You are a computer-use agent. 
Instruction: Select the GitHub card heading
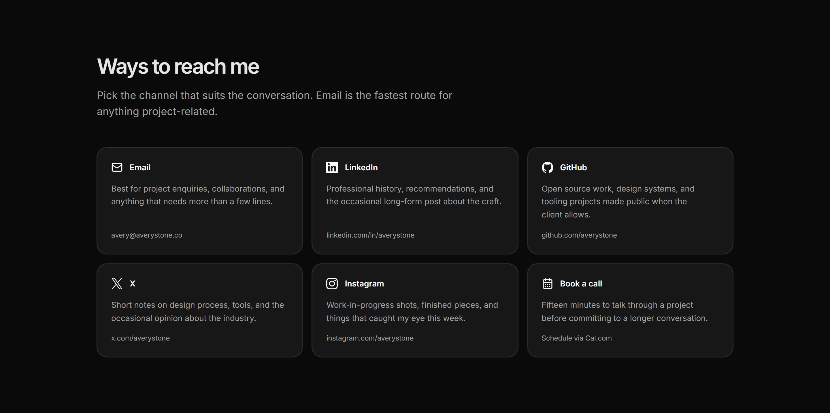pos(573,168)
